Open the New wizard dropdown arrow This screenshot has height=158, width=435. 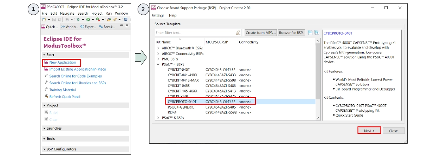[x=49, y=19]
